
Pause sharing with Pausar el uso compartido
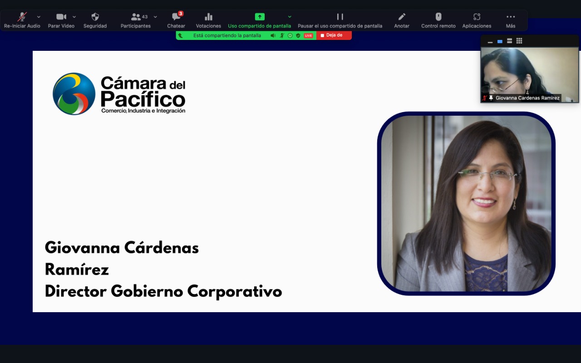(x=340, y=20)
